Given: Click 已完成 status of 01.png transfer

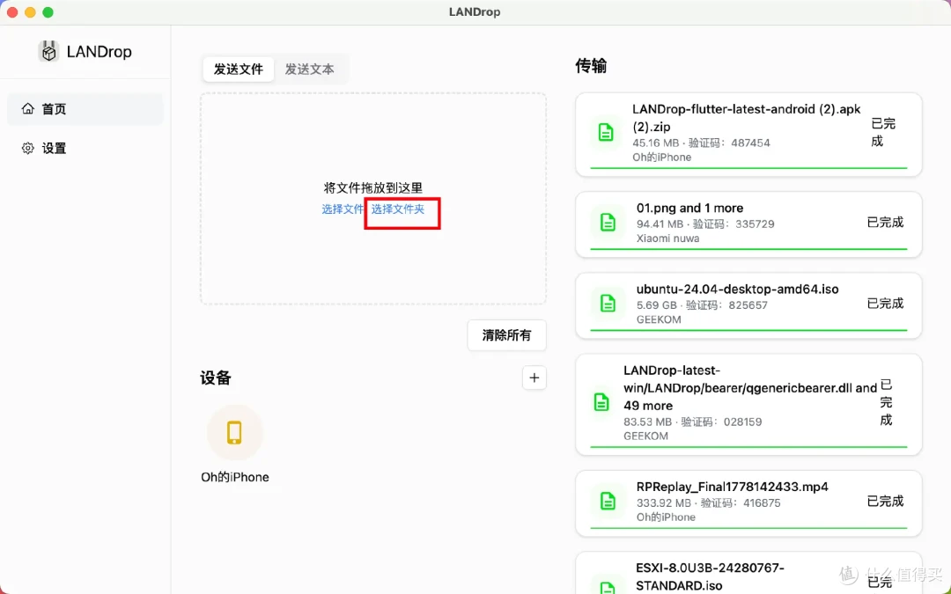Looking at the screenshot, I should click(x=885, y=223).
